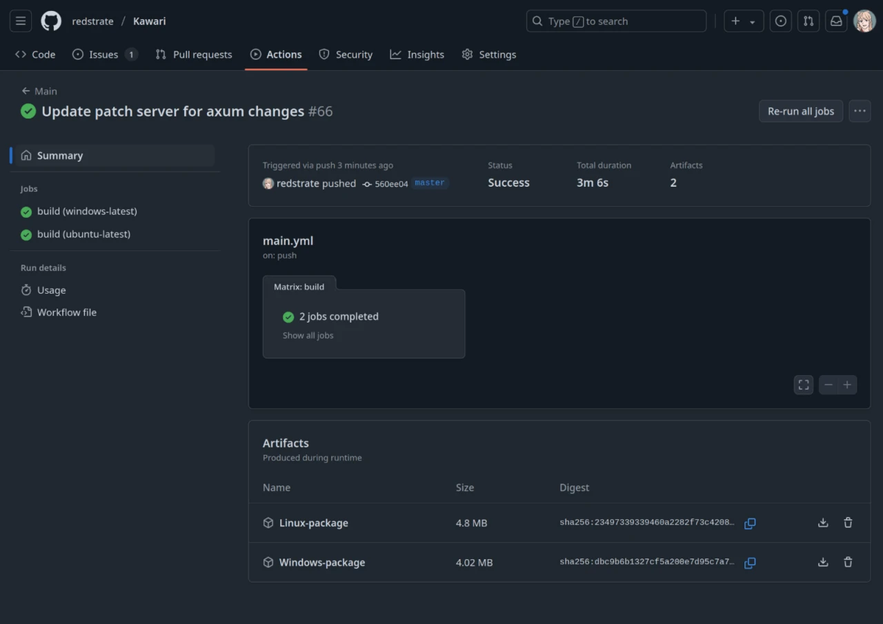Screen dimensions: 883x624
Task: Click the run title Update patch server
Action: coord(172,111)
